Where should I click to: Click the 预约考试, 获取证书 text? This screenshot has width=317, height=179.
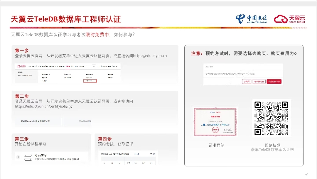[x=115, y=144]
